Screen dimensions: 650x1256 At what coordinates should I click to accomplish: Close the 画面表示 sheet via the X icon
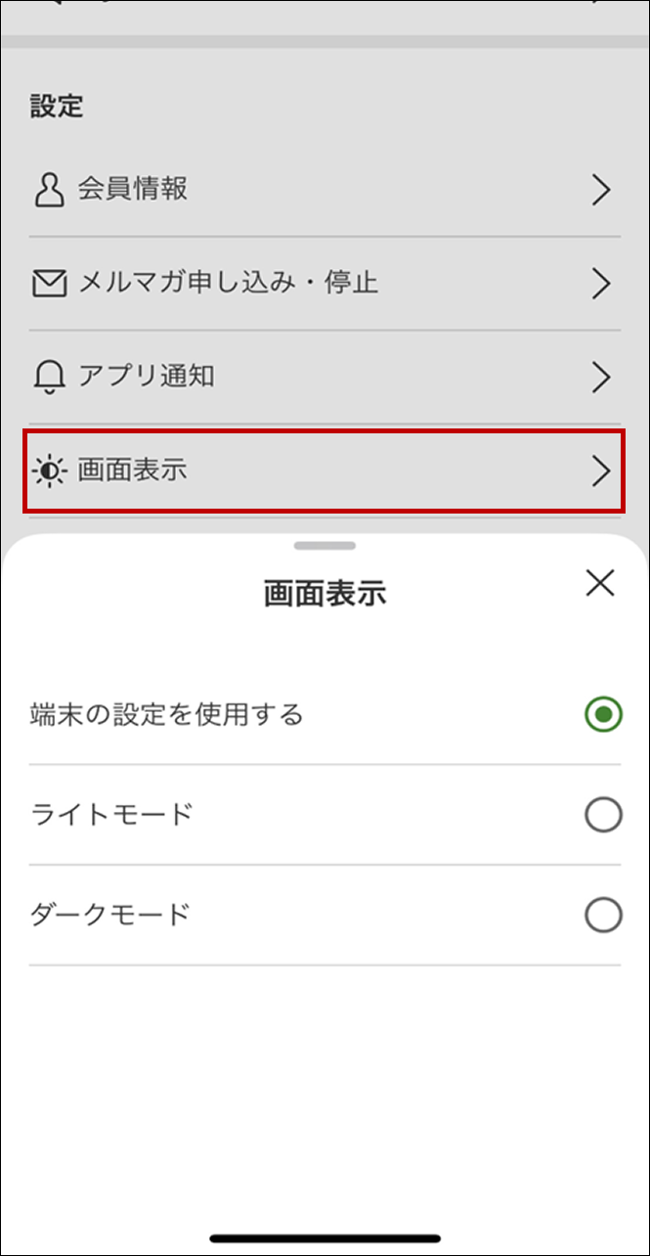(x=599, y=582)
